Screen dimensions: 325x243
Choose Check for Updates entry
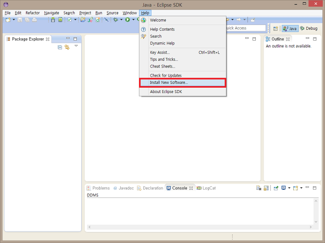coord(183,75)
